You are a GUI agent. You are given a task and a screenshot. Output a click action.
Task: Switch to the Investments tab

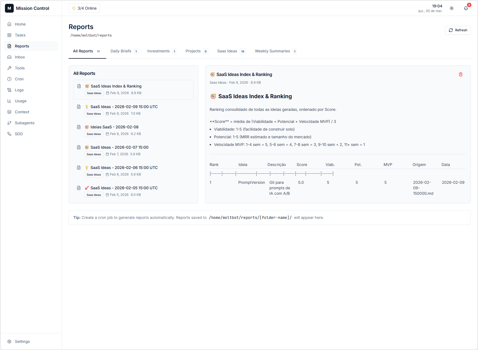tap(158, 51)
